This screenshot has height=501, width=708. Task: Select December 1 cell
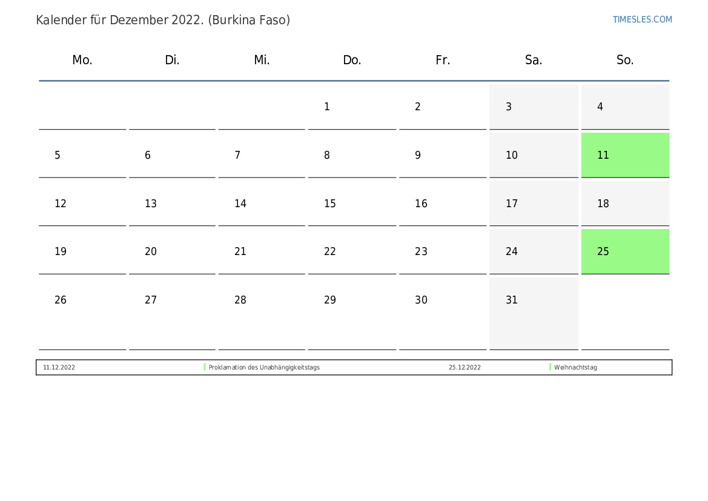(x=352, y=107)
